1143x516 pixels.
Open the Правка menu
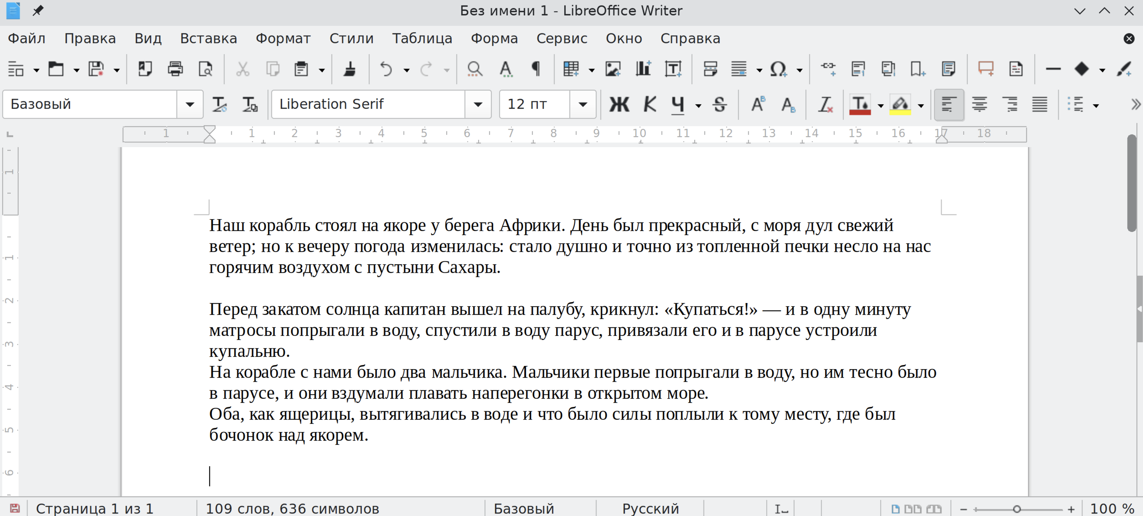point(90,39)
